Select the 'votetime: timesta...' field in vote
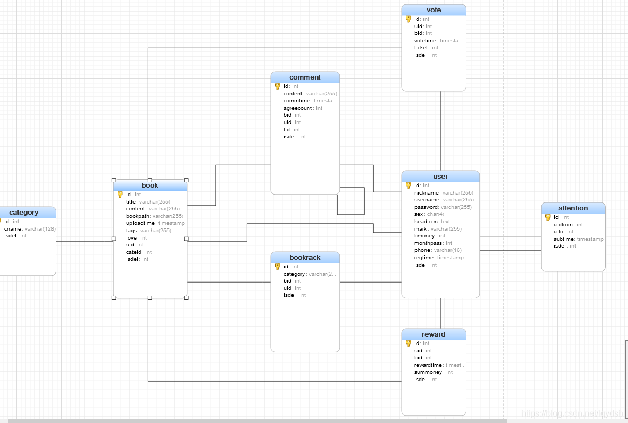 (439, 40)
